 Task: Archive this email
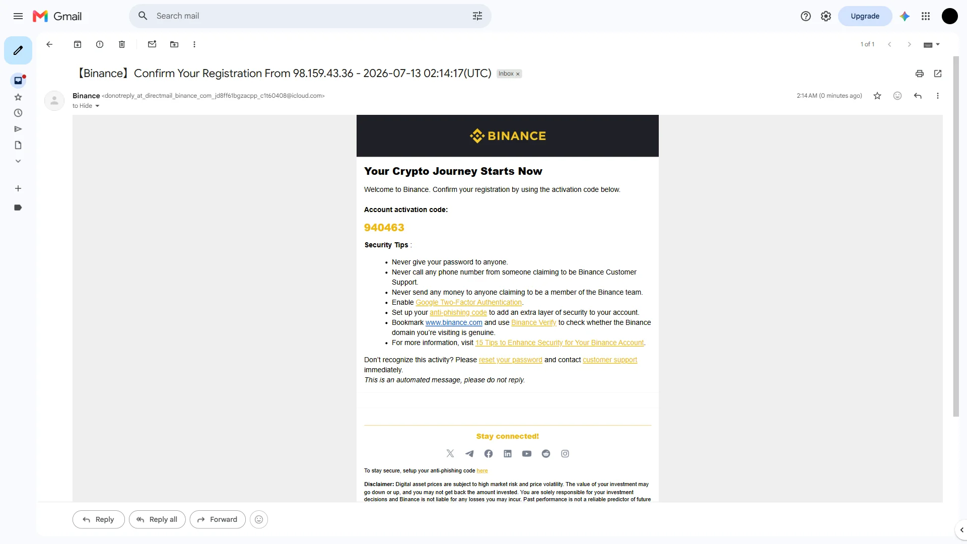(x=78, y=44)
